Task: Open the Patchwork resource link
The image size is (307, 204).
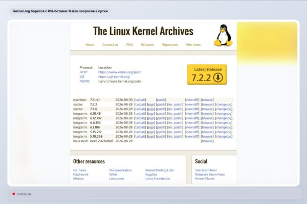Action: pyautogui.click(x=81, y=174)
